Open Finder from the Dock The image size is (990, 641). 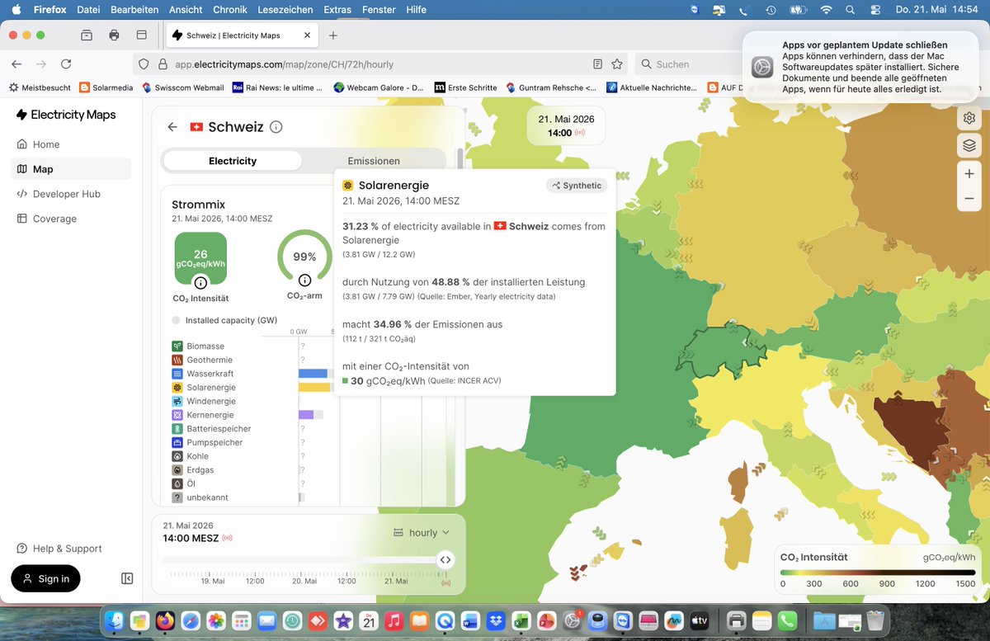(x=115, y=620)
